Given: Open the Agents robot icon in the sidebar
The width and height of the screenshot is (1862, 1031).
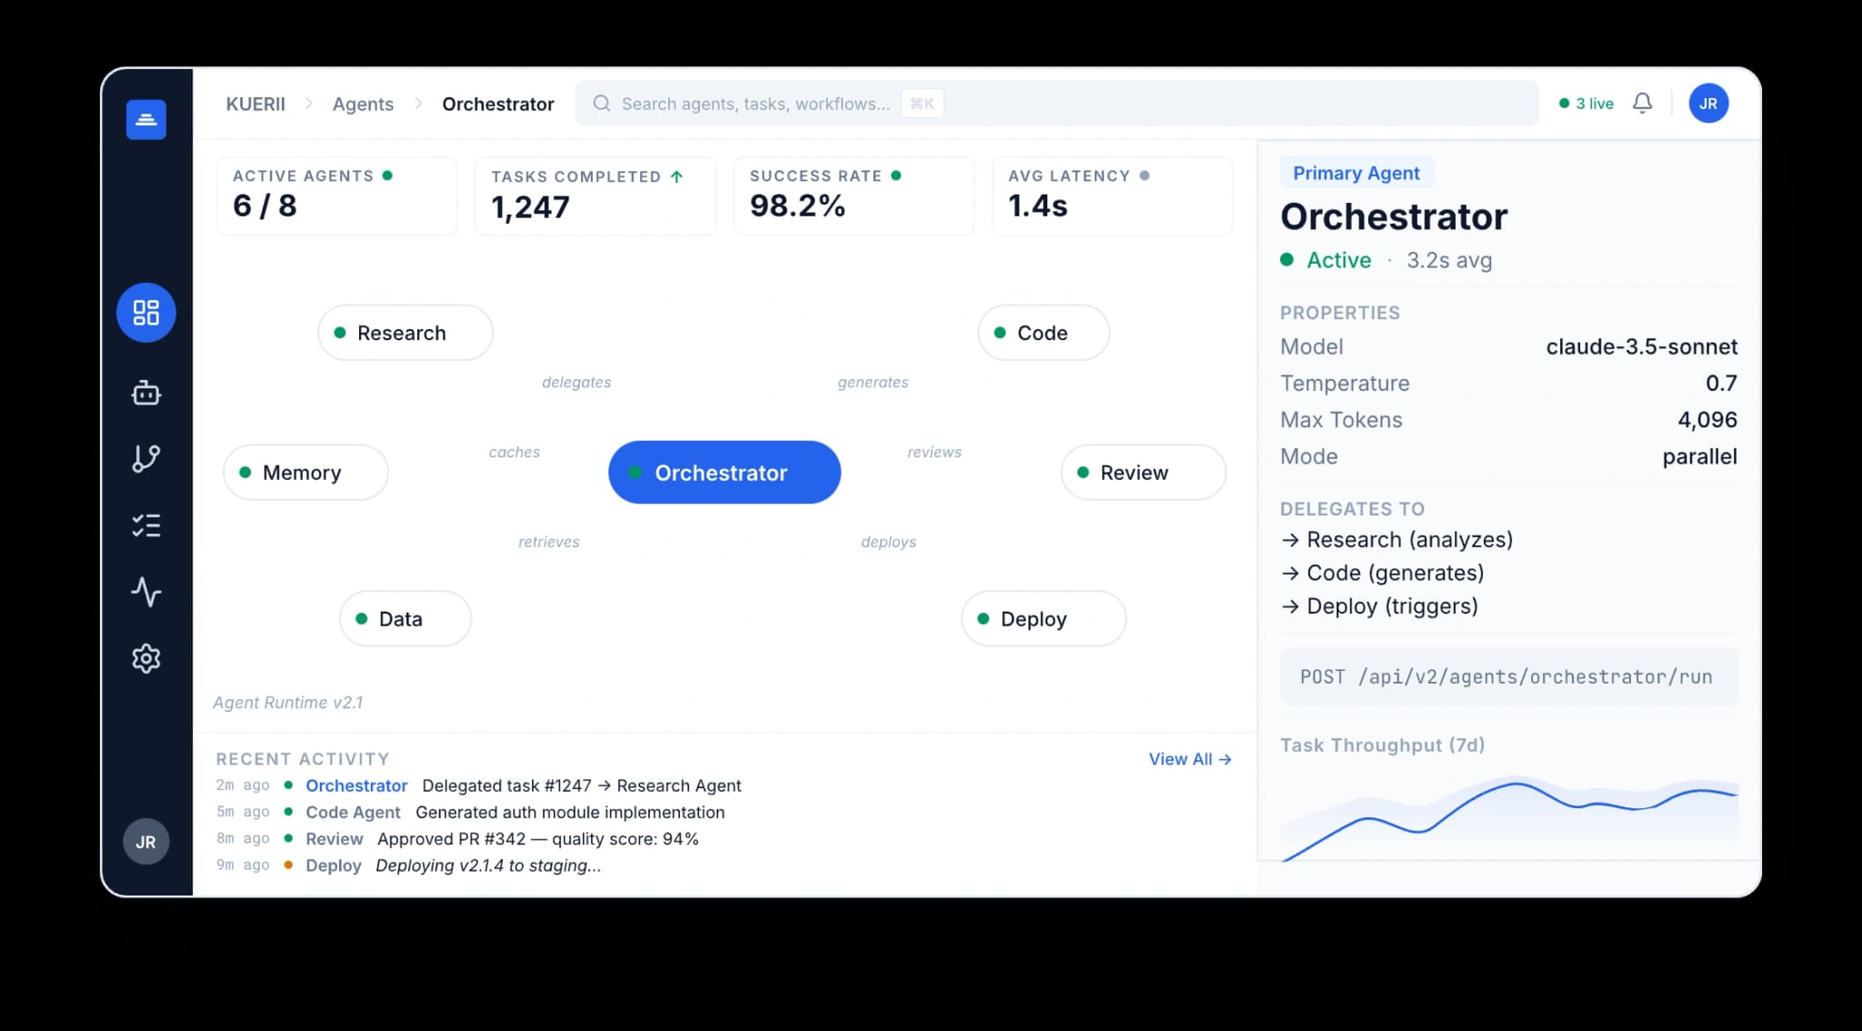Looking at the screenshot, I should point(145,393).
